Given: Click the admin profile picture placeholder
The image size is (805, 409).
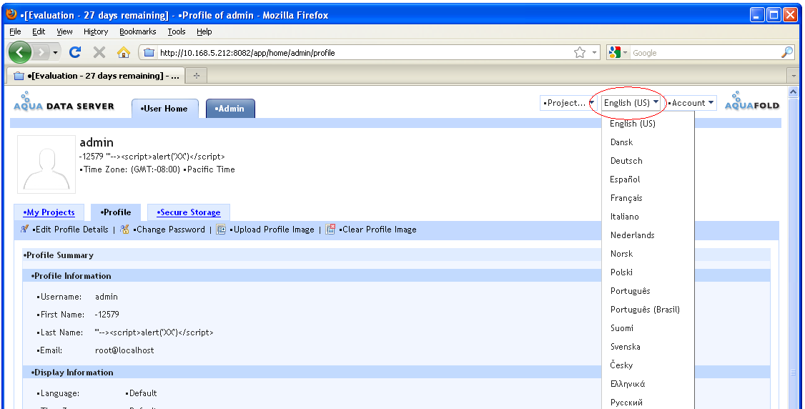Looking at the screenshot, I should (x=46, y=164).
